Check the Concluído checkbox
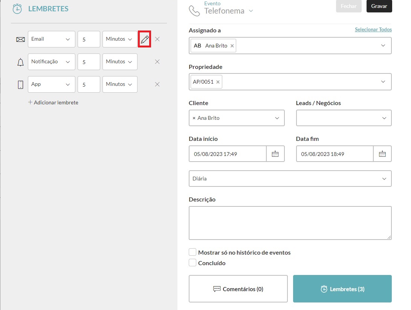This screenshot has height=310, width=411. click(x=193, y=263)
